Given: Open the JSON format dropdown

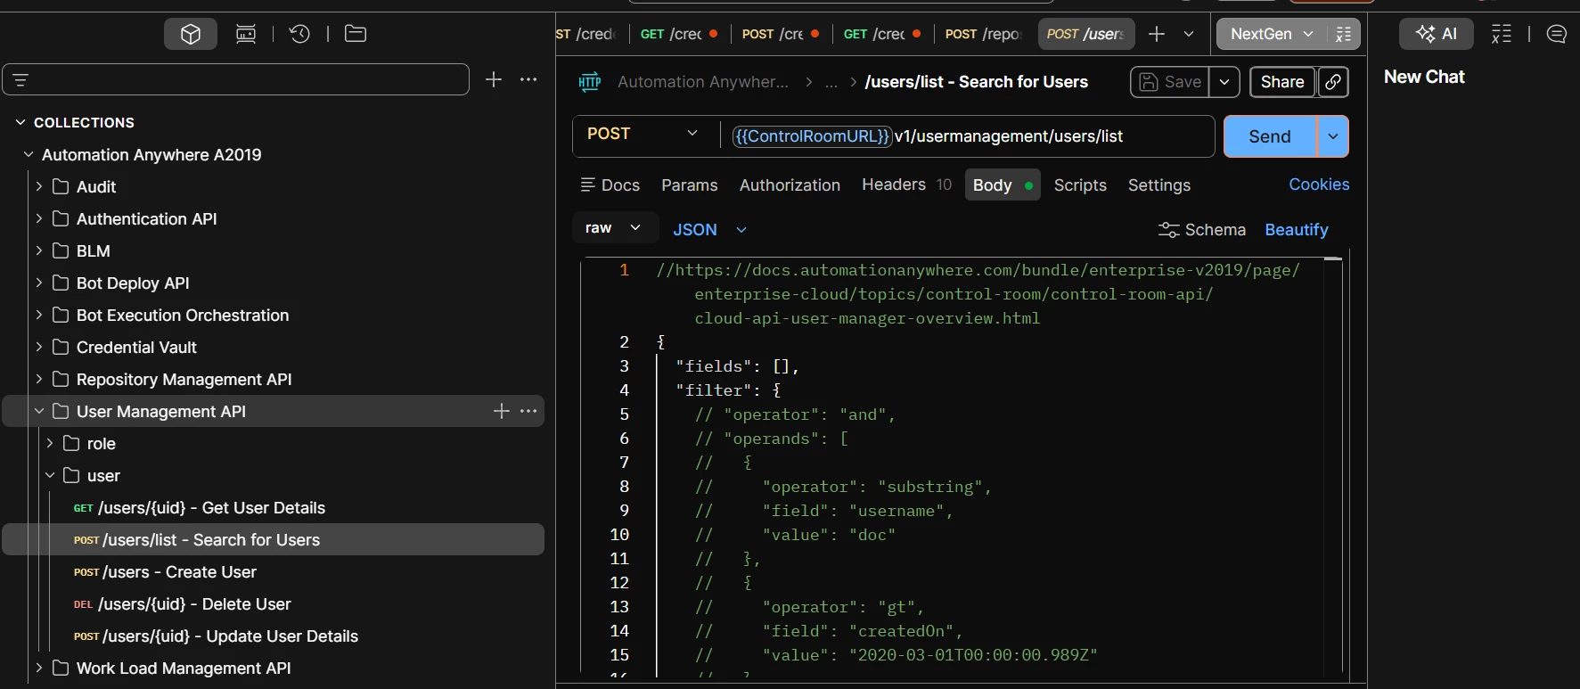Looking at the screenshot, I should click(709, 230).
